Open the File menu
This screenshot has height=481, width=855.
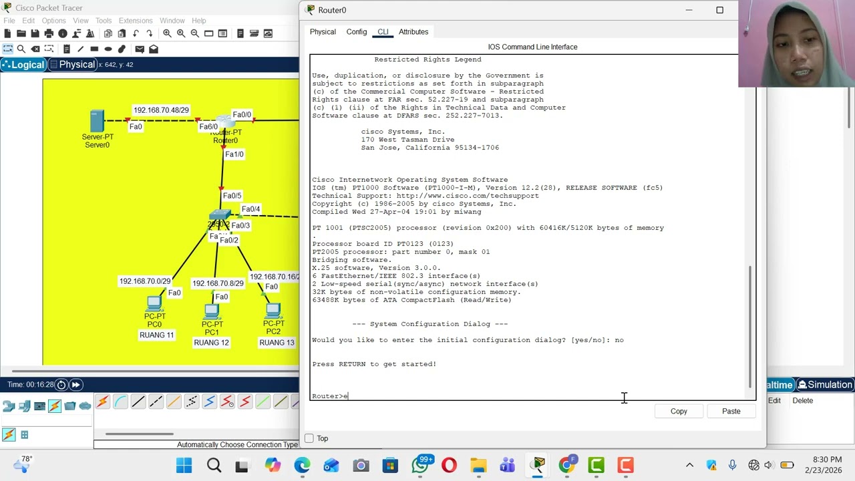click(9, 21)
